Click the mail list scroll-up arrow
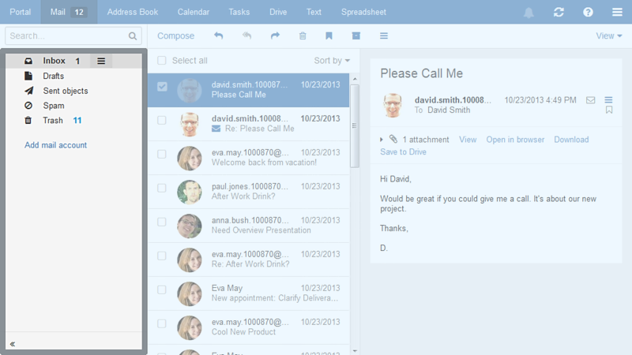Screen dimensions: 632x355 click(355, 79)
